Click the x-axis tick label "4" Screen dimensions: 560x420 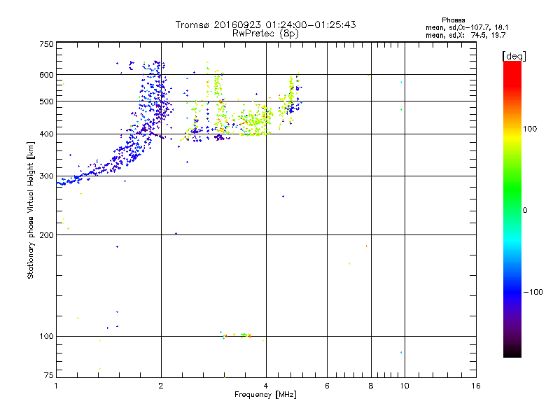click(x=266, y=386)
